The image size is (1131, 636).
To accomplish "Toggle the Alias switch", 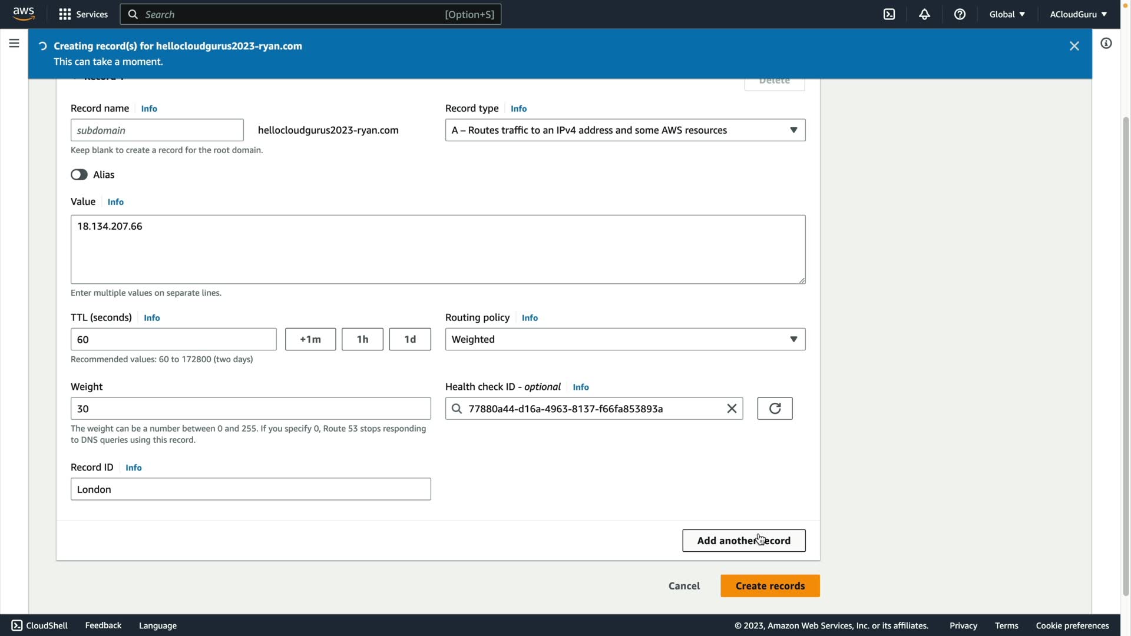I will [79, 175].
